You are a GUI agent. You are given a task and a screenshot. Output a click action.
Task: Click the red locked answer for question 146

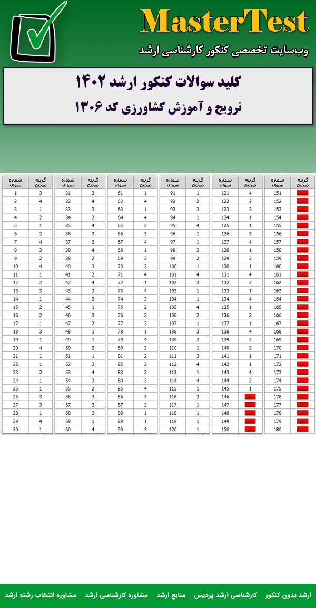click(x=250, y=397)
